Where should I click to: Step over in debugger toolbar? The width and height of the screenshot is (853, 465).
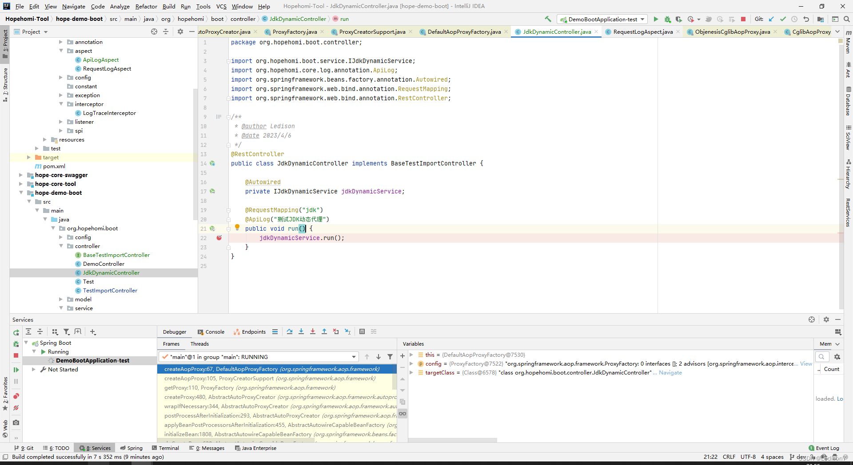point(290,331)
